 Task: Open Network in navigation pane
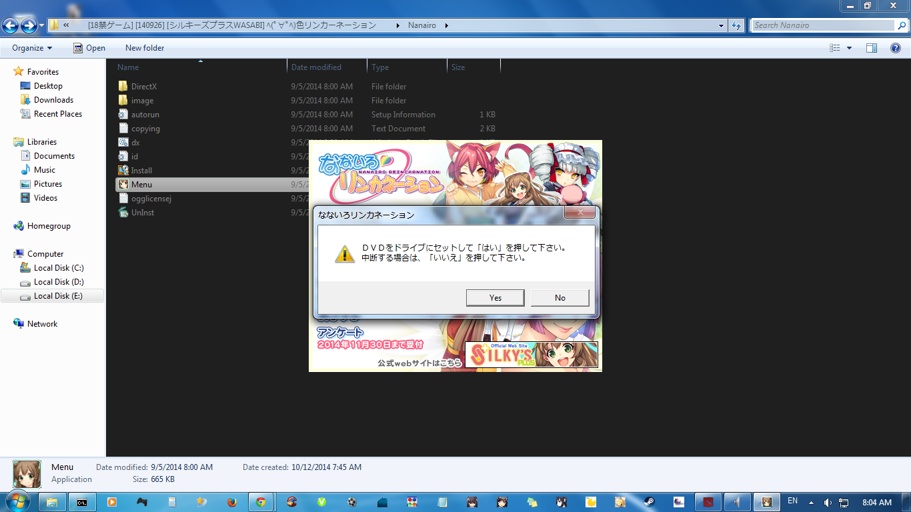click(x=42, y=324)
